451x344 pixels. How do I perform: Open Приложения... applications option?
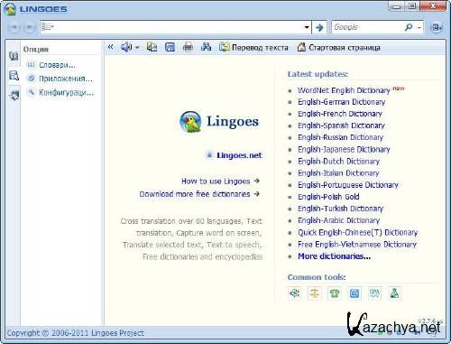click(x=60, y=79)
